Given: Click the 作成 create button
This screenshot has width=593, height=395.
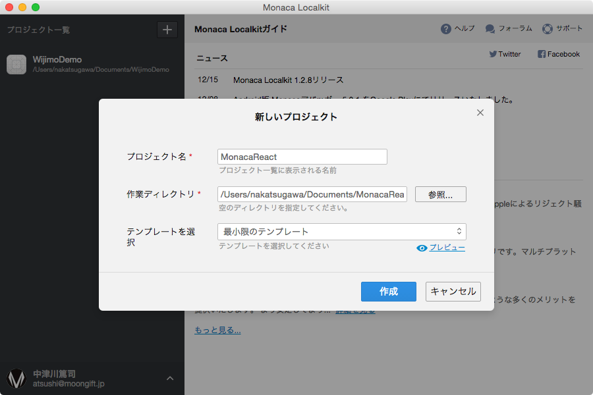Looking at the screenshot, I should pyautogui.click(x=388, y=292).
